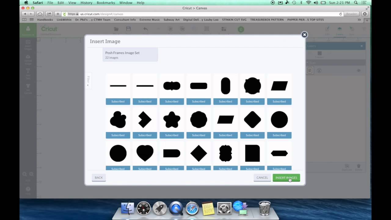Open the TREASUREBOX PATTERN bookmark
Viewport: 391px width, 220px height.
click(267, 20)
